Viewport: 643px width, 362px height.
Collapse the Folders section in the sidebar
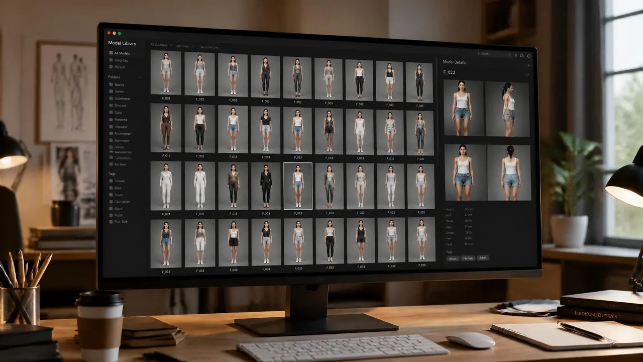(x=140, y=77)
